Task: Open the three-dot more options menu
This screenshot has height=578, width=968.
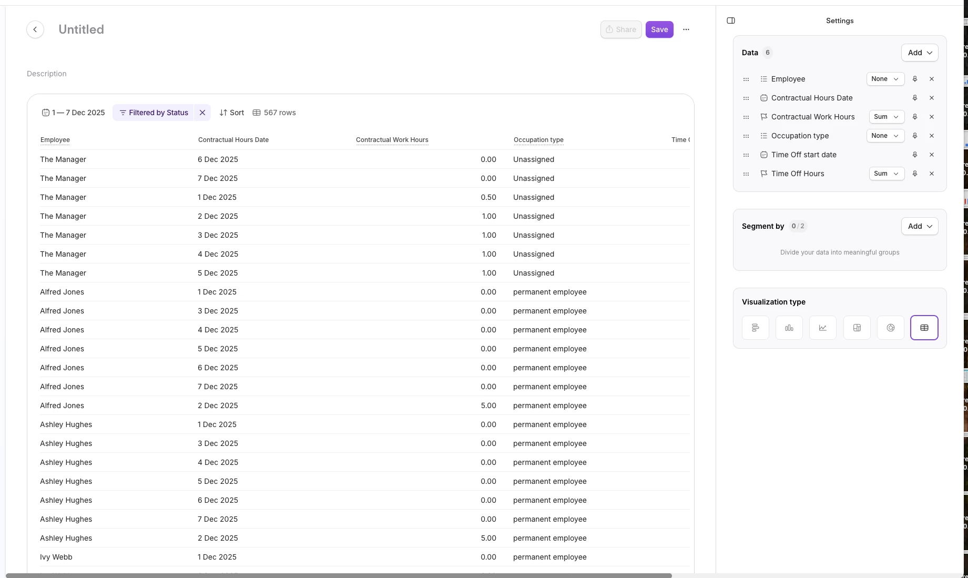Action: 686,29
